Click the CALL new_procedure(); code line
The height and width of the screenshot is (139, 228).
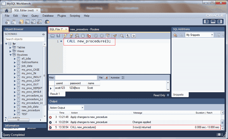pyautogui.click(x=89, y=41)
